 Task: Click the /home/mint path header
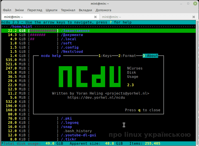click(21, 27)
